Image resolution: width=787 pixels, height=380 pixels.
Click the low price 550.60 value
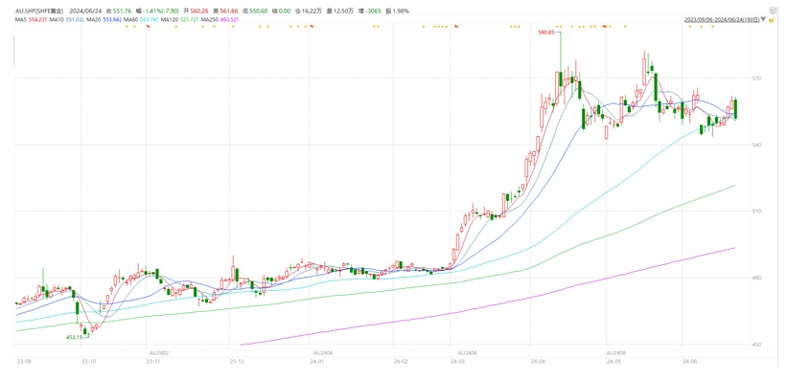[258, 11]
